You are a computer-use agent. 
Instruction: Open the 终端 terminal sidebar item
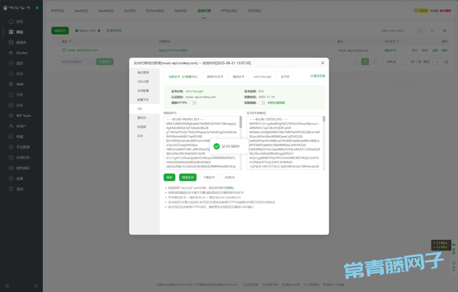[x=20, y=137]
